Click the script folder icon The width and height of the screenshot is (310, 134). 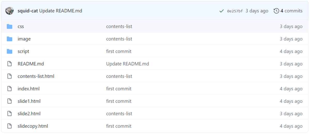(x=10, y=51)
